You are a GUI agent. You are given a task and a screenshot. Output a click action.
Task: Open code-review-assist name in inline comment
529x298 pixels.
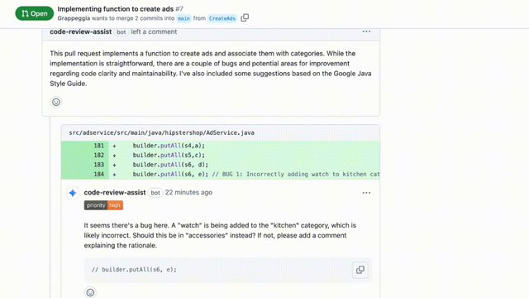click(x=115, y=192)
